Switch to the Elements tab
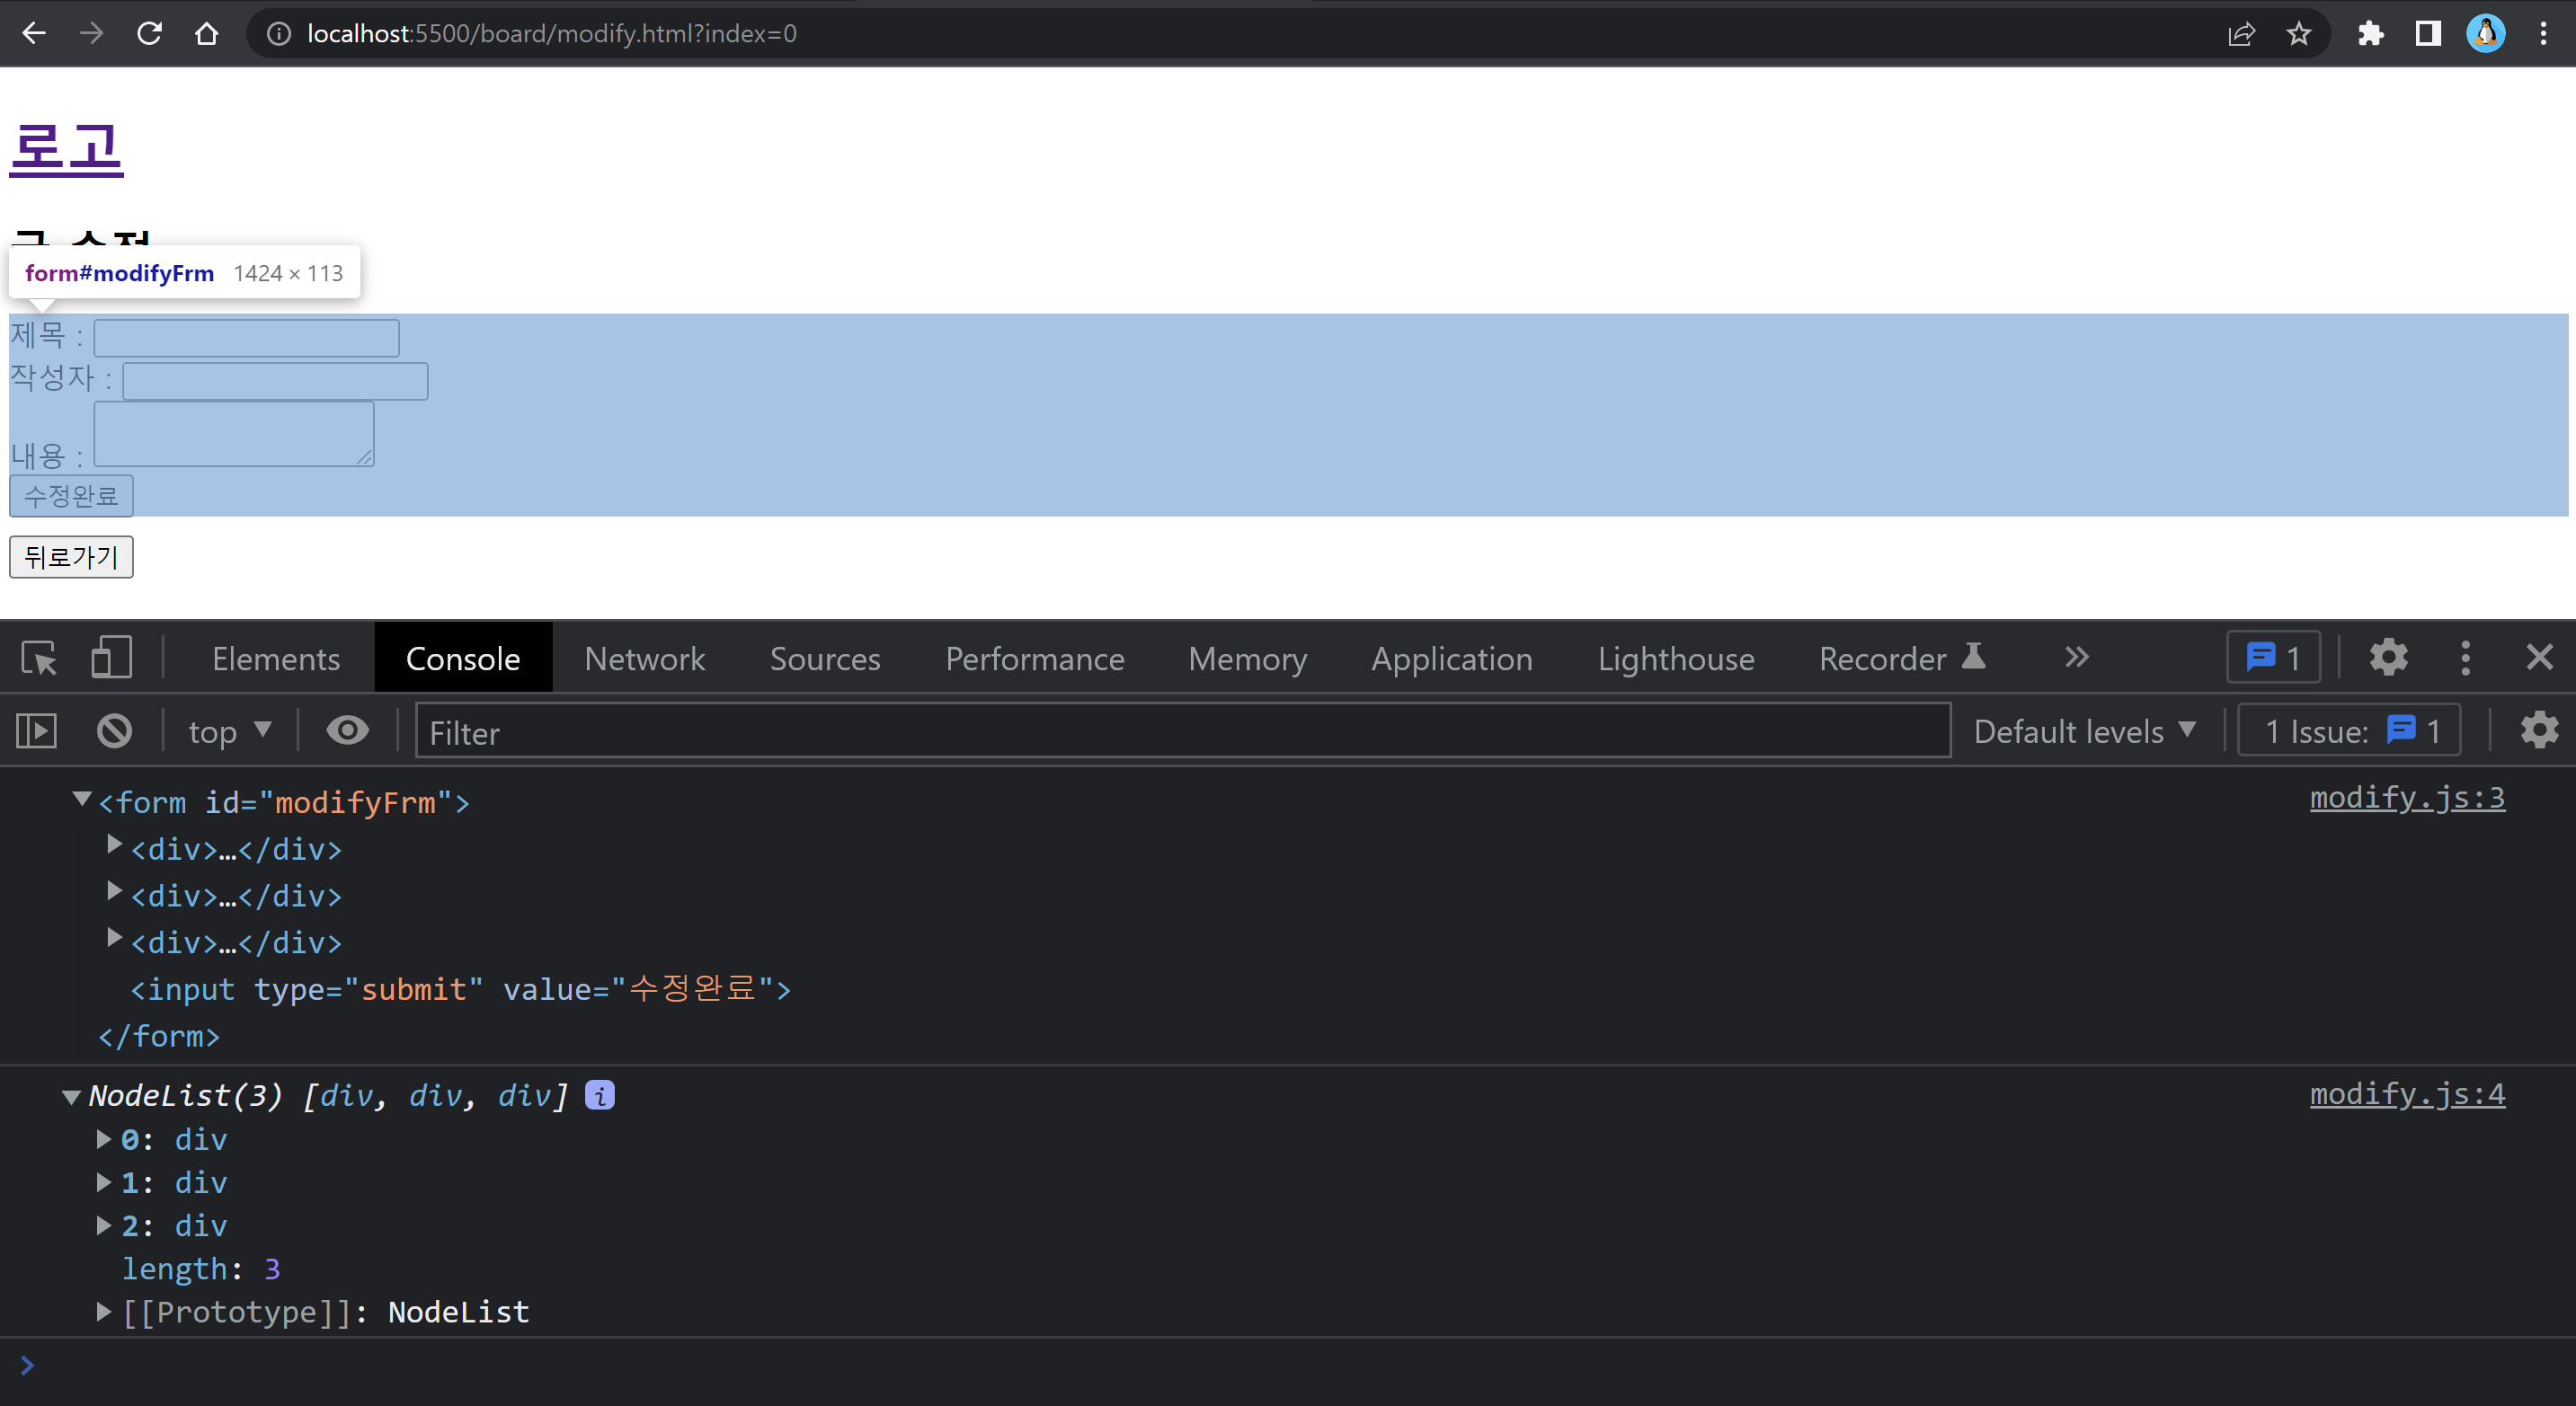The width and height of the screenshot is (2576, 1406). click(276, 659)
